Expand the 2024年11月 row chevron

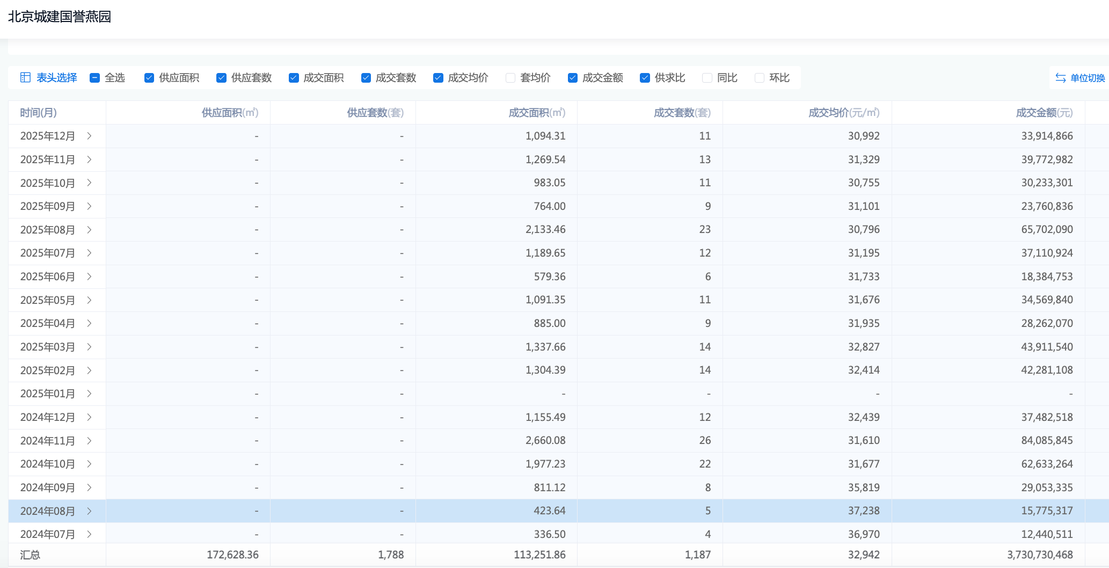(x=89, y=441)
